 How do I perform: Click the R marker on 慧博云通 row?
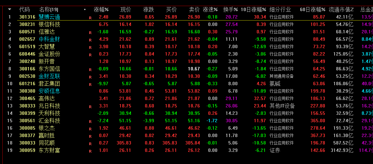[90, 18]
